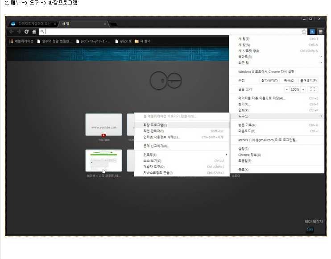Click the 100% zoom value
This screenshot has height=259, width=331.
(295, 90)
